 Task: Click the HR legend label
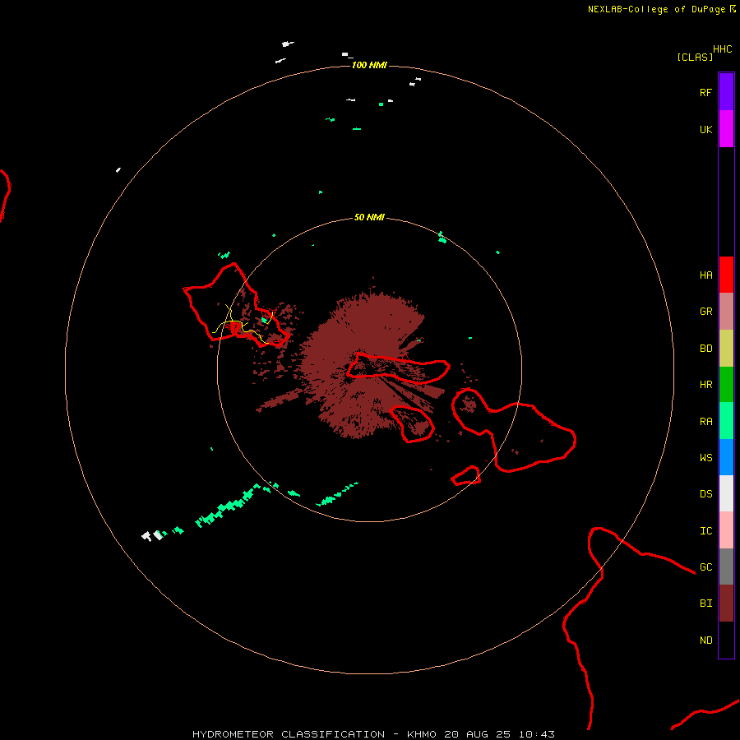click(x=705, y=385)
